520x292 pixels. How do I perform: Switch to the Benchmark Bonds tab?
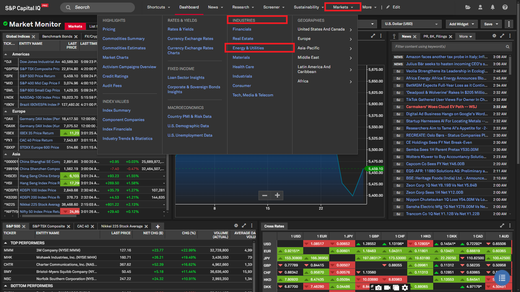(57, 37)
